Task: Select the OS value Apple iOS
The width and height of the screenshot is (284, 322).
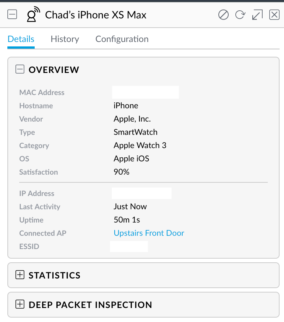Action: pyautogui.click(x=131, y=159)
